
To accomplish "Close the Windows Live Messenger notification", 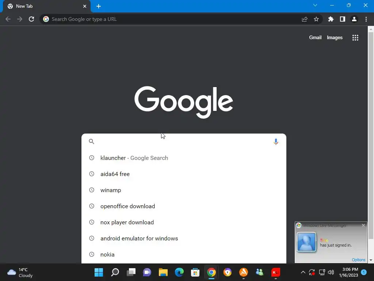I will pyautogui.click(x=363, y=225).
